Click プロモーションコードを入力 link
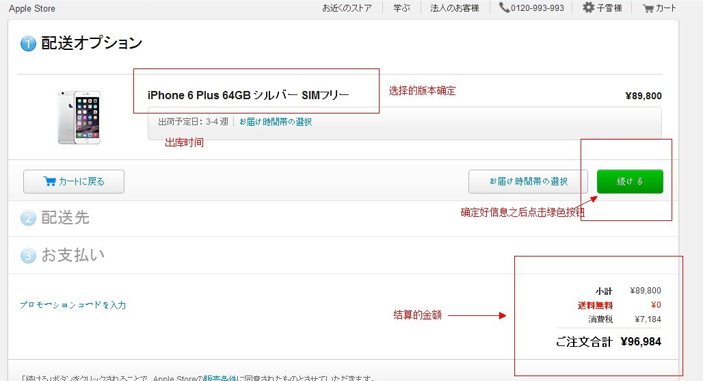Screen dimensions: 703x381 tap(72, 305)
